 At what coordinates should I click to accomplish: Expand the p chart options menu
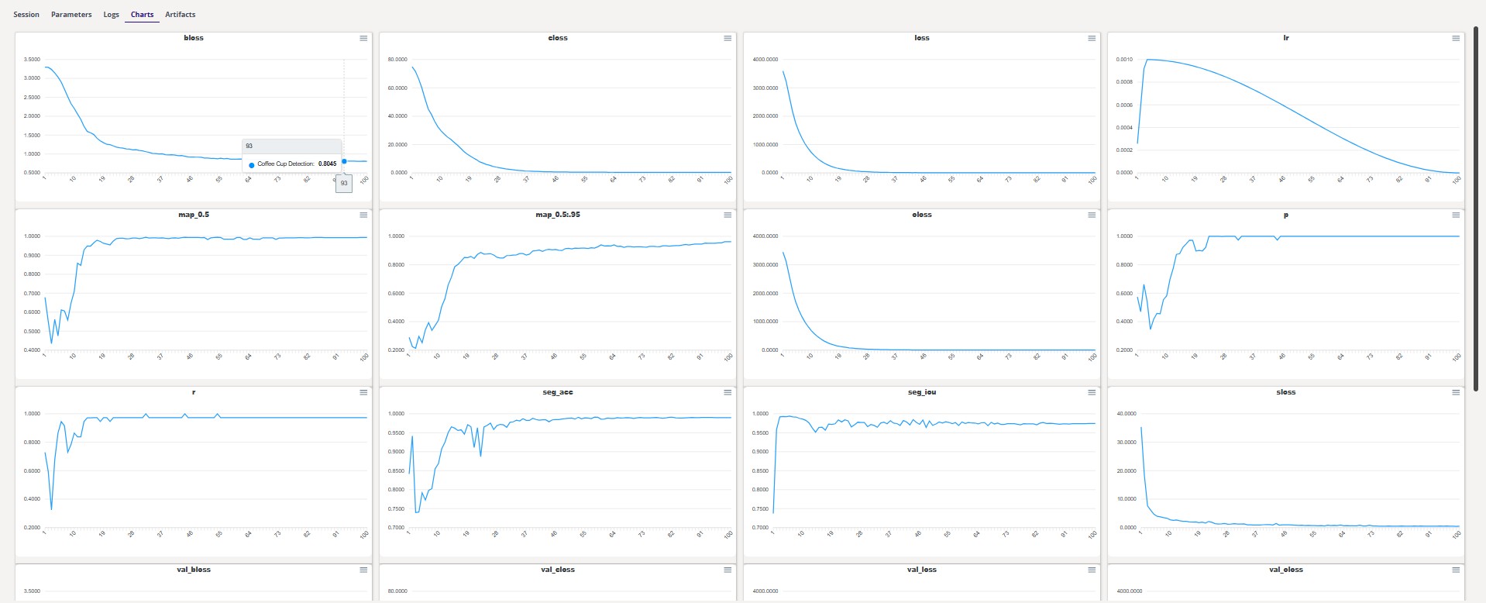tap(1456, 215)
